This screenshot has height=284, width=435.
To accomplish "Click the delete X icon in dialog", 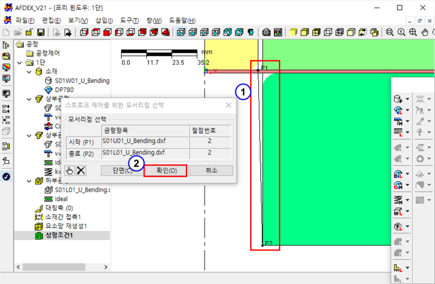I will pos(81,171).
